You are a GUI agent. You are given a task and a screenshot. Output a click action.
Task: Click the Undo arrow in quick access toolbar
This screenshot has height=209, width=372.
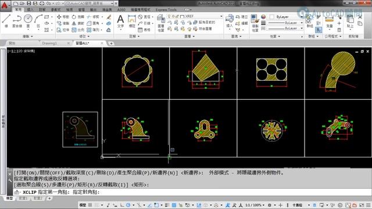(48, 3)
